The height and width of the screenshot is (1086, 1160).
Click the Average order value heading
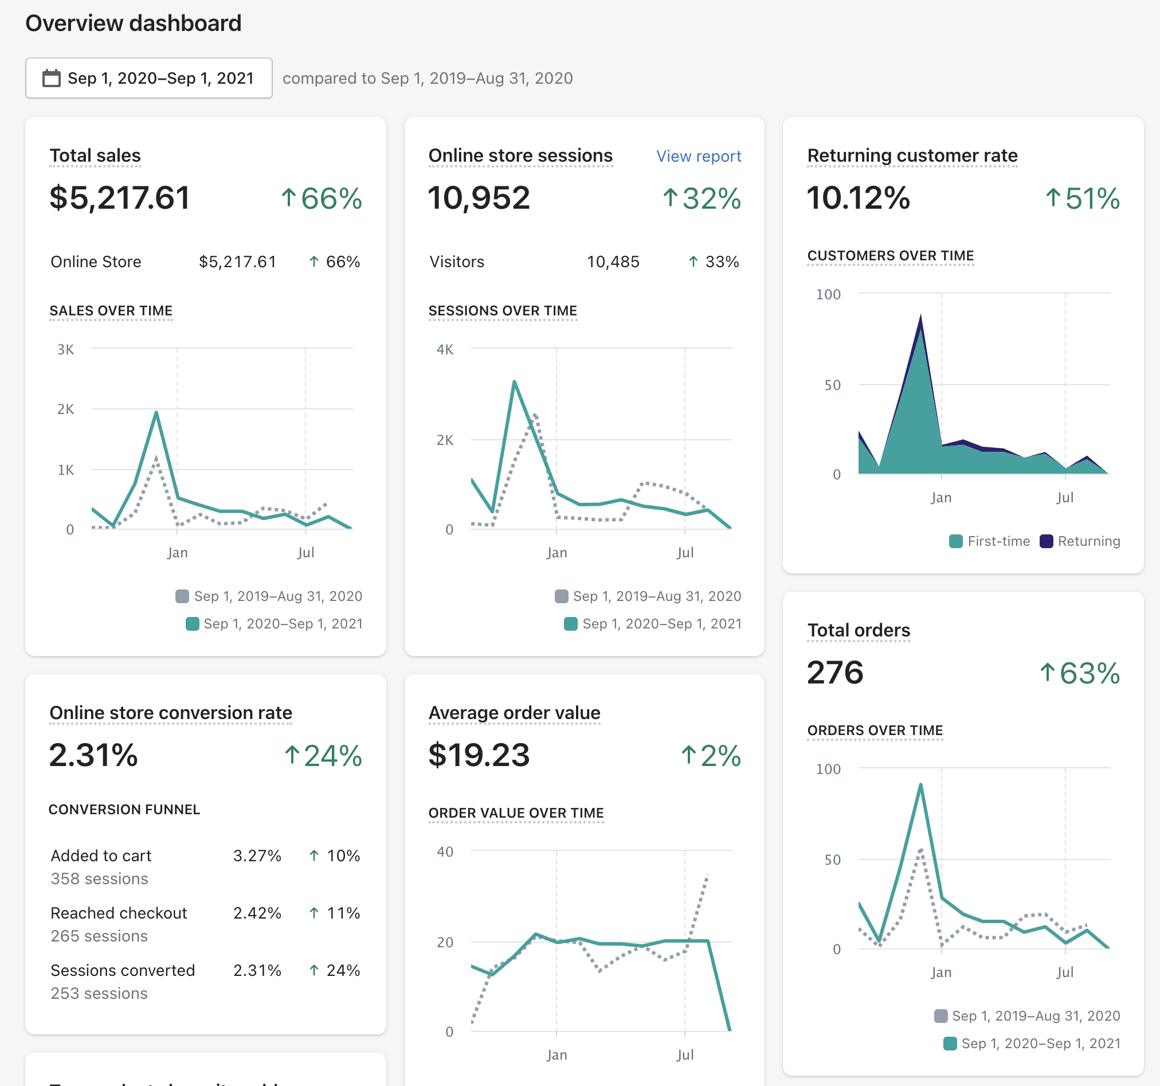click(x=514, y=712)
